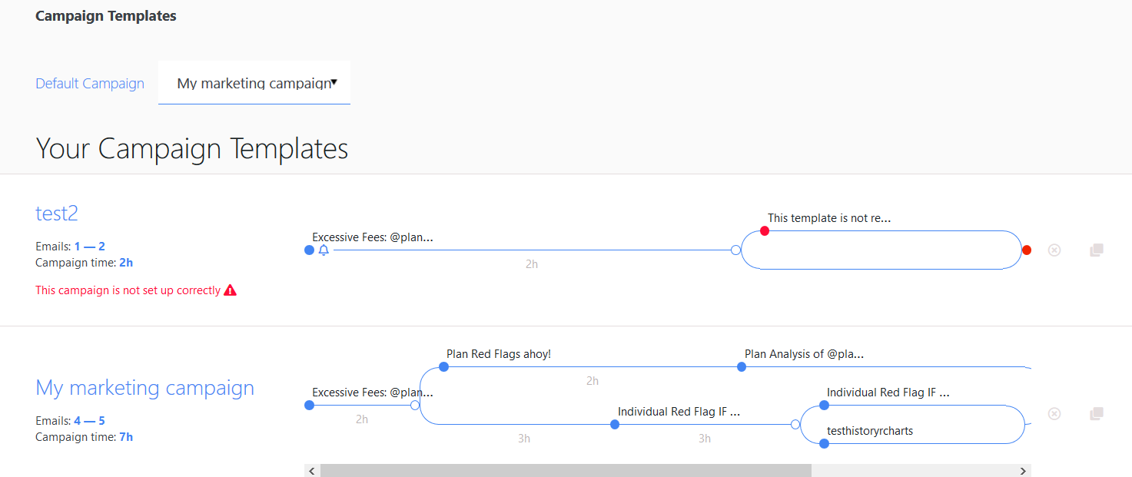Click the red end node of test2 timeline

point(1027,250)
